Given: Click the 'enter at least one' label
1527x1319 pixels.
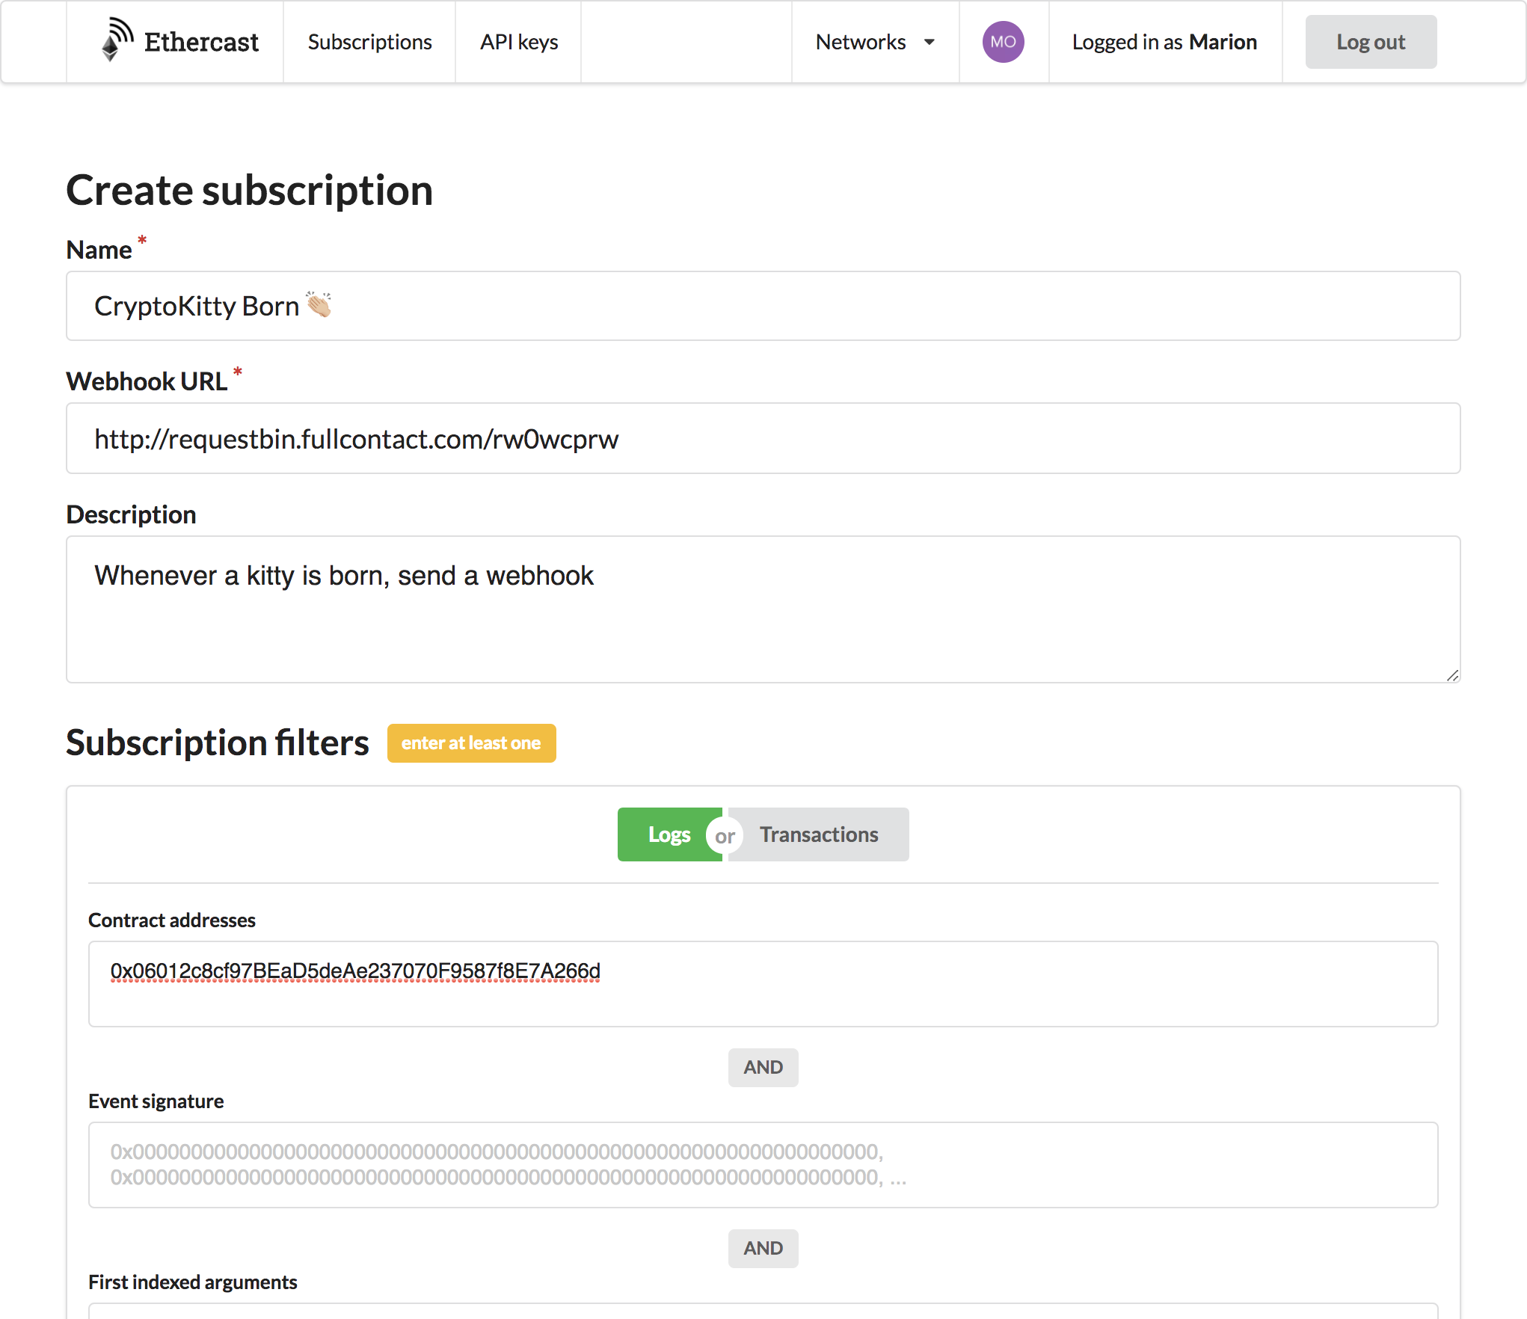Looking at the screenshot, I should 471,743.
